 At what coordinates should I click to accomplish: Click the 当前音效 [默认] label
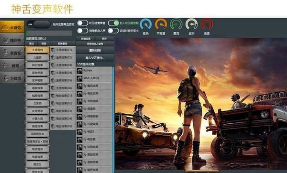coord(36,39)
